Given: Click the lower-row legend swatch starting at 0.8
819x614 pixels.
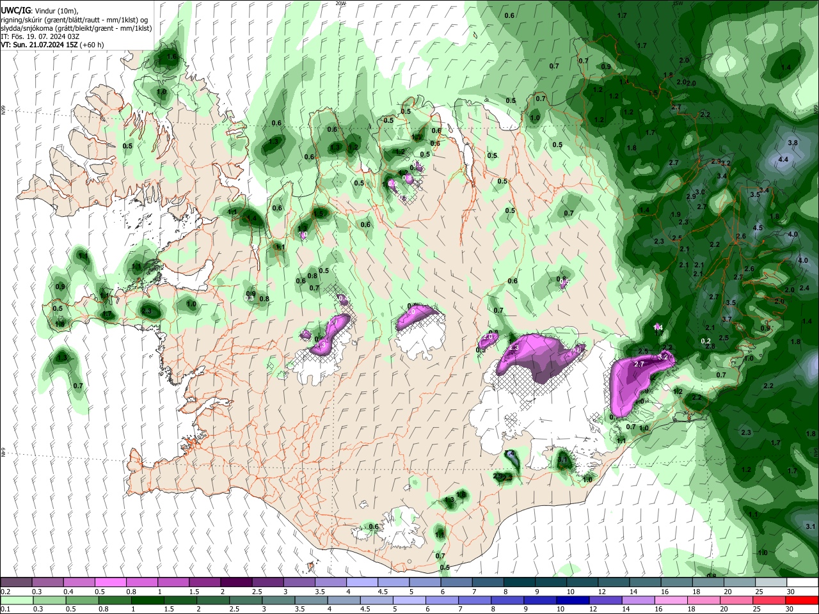Looking at the screenshot, I should coord(115,600).
